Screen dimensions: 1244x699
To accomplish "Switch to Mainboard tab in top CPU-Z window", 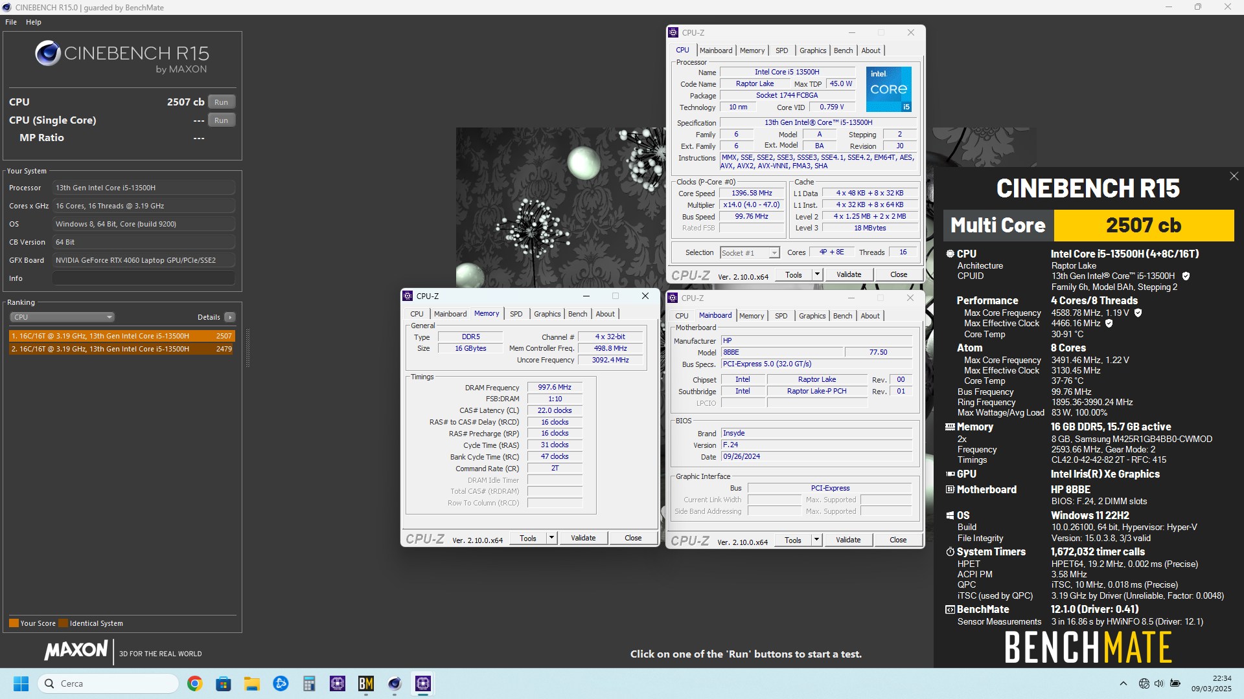I will pos(716,50).
